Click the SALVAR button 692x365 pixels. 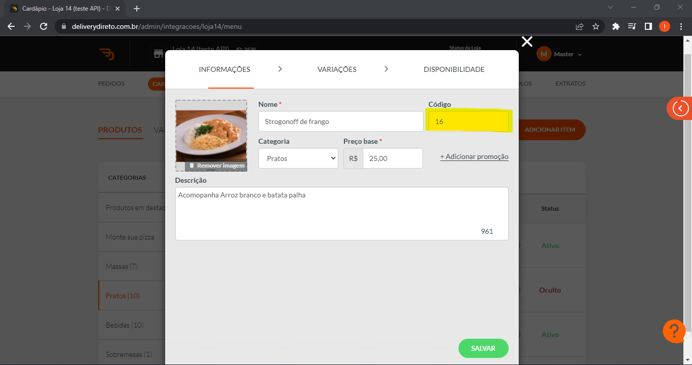[483, 348]
